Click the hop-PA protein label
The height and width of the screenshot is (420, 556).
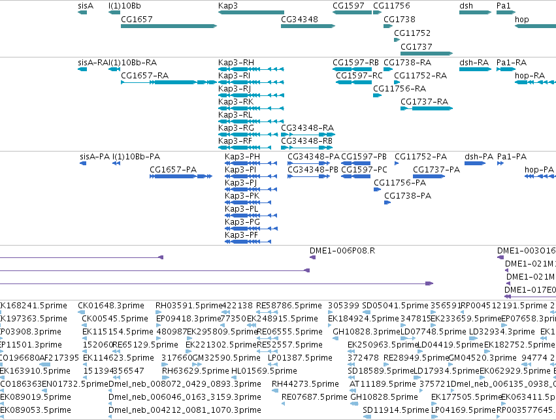click(x=539, y=170)
